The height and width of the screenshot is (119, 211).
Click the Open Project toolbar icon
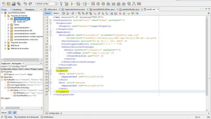coord(14,4)
